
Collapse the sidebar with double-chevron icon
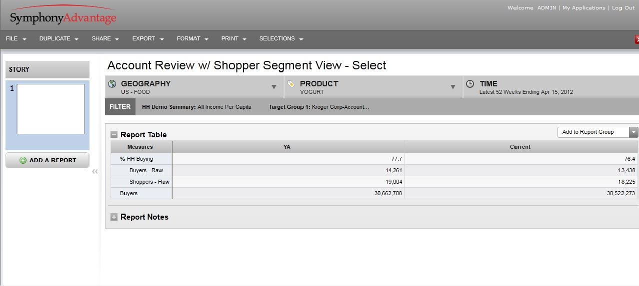95,172
